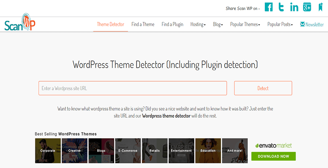Share the site via Google Plus icon

click(x=307, y=7)
